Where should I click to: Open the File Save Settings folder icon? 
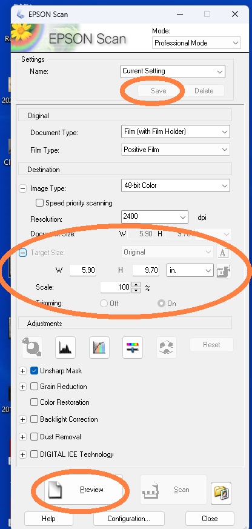coord(222,493)
